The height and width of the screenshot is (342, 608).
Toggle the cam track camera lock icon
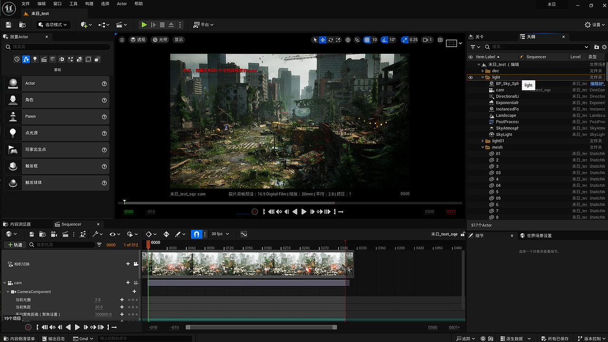(135, 283)
